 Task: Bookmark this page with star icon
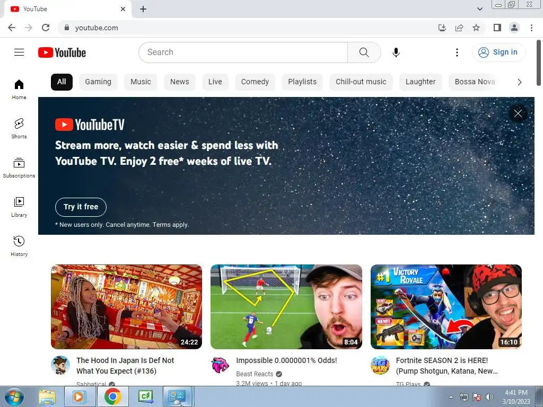click(x=476, y=28)
